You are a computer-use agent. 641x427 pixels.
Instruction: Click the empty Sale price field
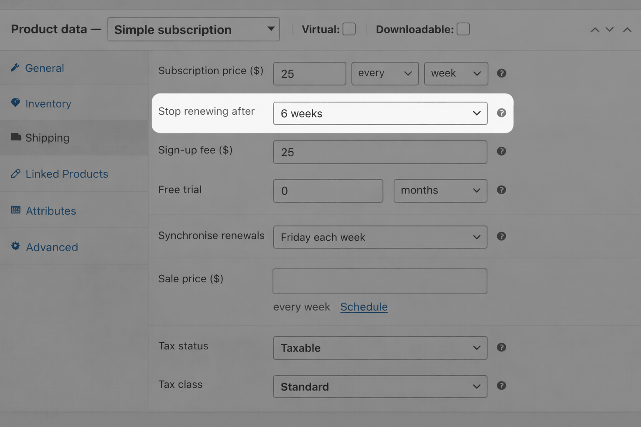pyautogui.click(x=380, y=281)
